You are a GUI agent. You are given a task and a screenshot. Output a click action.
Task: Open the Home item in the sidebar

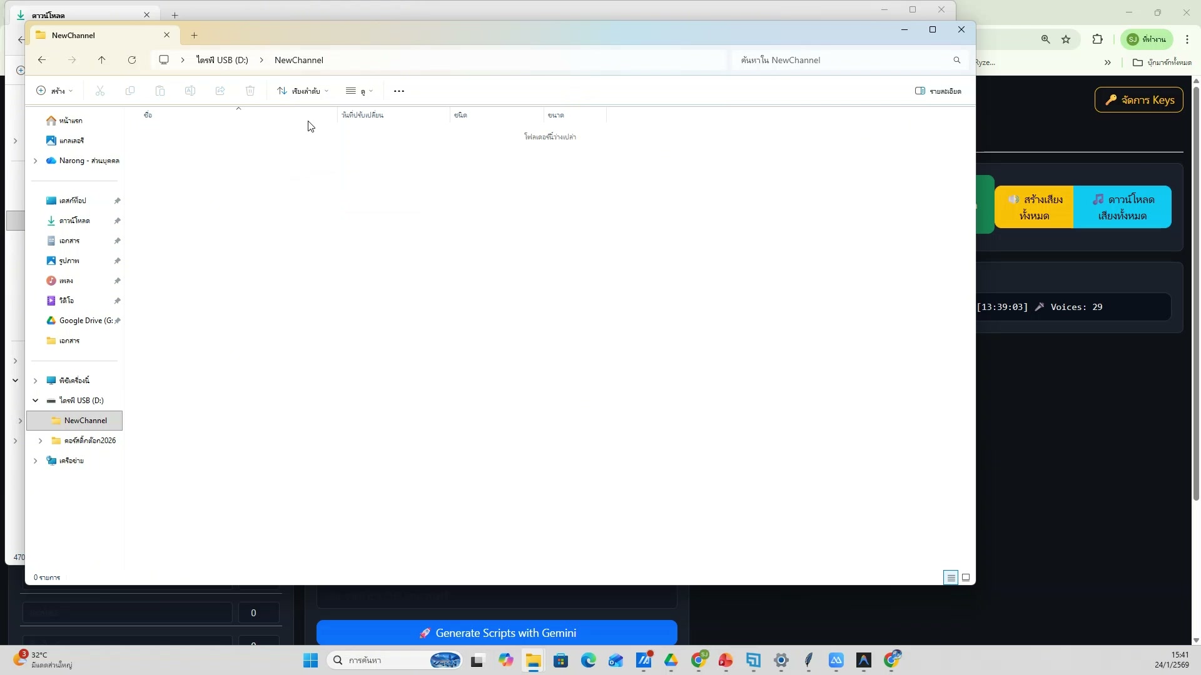[x=70, y=121]
